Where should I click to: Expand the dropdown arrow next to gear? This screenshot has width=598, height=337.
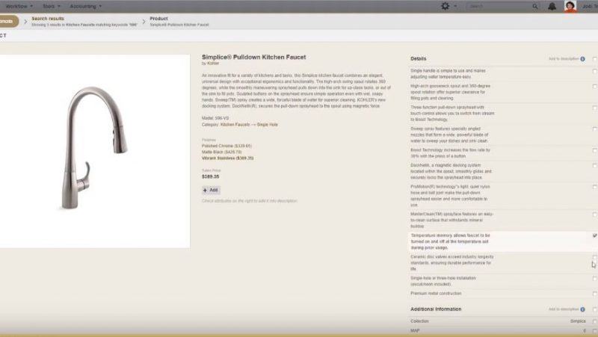pyautogui.click(x=456, y=6)
